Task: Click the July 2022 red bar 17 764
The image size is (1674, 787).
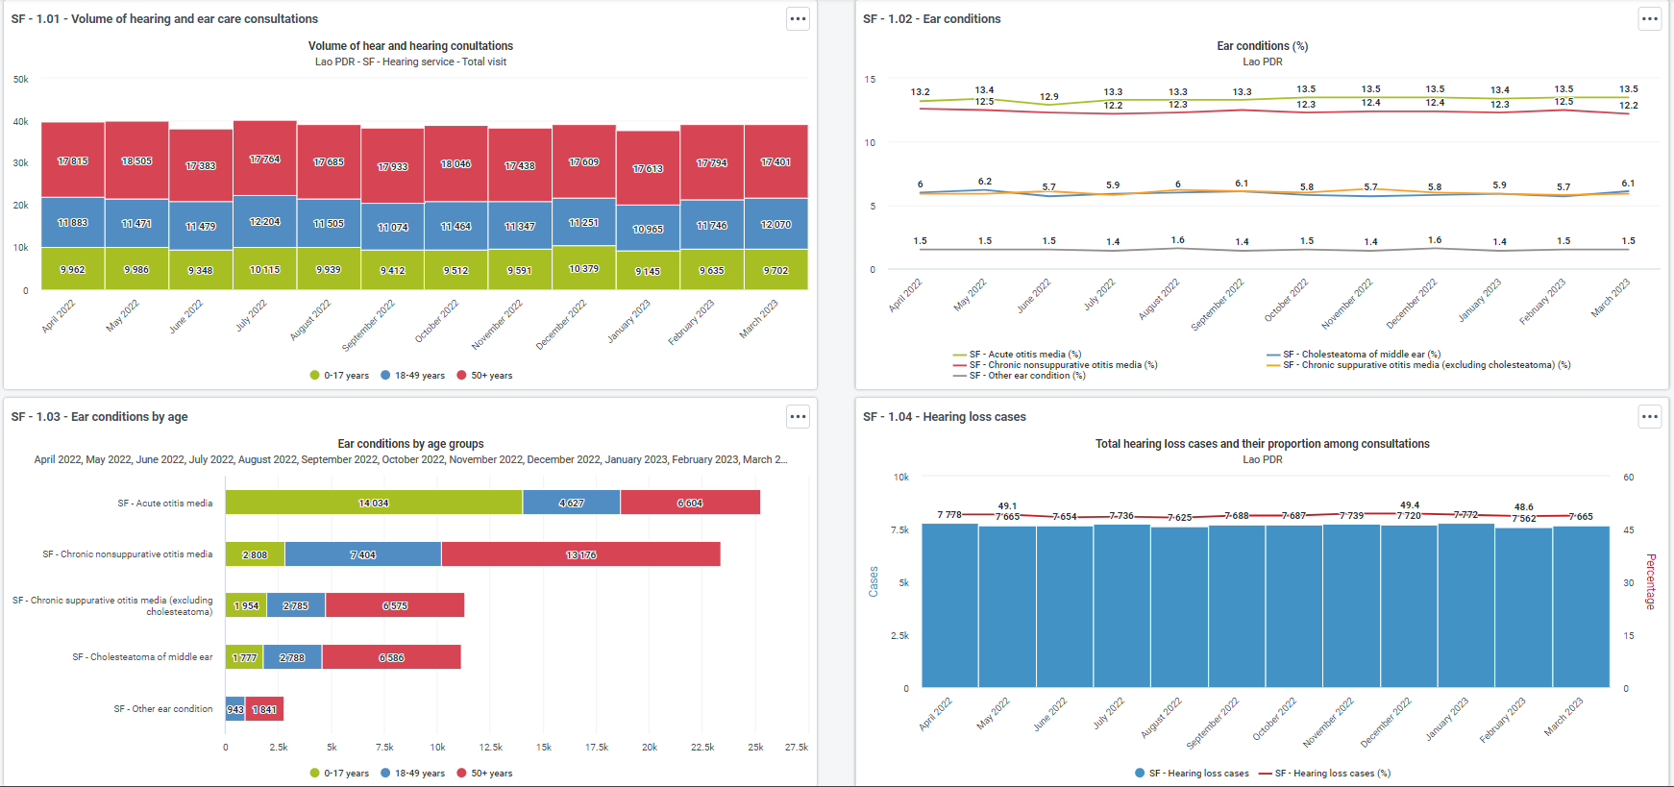Action: click(x=264, y=159)
